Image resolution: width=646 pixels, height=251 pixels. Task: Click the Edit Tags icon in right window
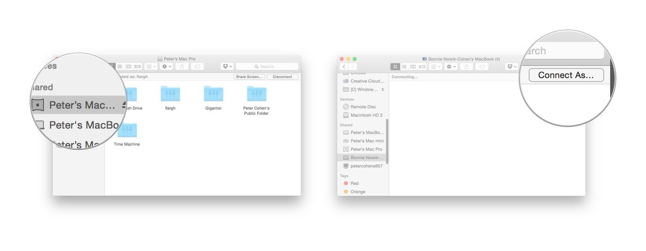pyautogui.click(x=482, y=67)
